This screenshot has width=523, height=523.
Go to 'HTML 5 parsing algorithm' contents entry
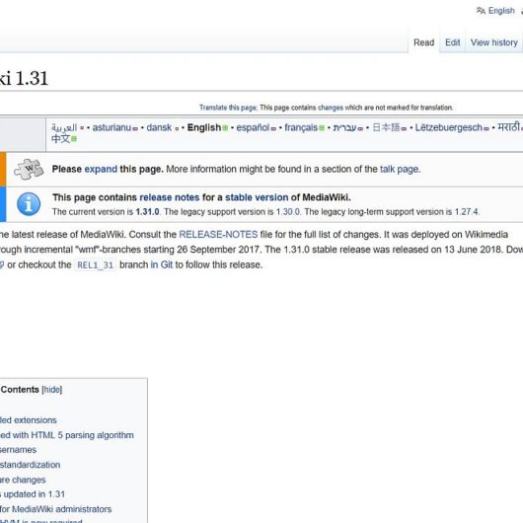click(x=67, y=435)
